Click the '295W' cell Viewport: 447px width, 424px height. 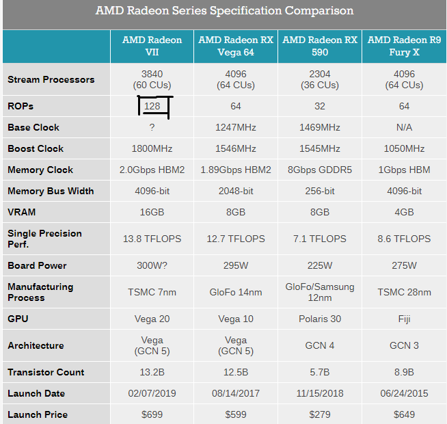point(236,265)
